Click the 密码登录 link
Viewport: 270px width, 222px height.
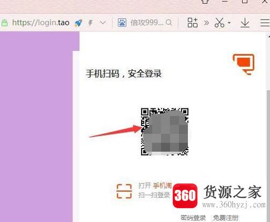[193, 218]
